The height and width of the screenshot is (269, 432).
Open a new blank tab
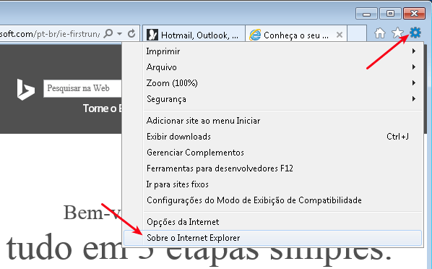click(357, 34)
